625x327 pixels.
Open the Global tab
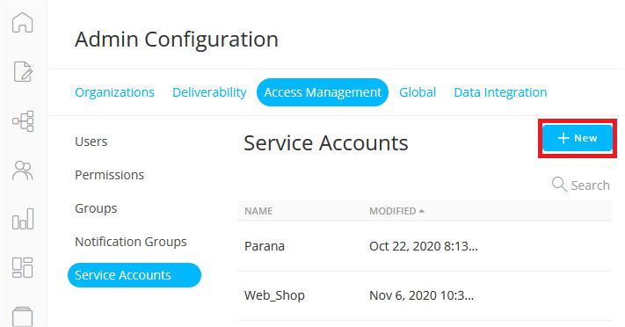click(x=418, y=92)
